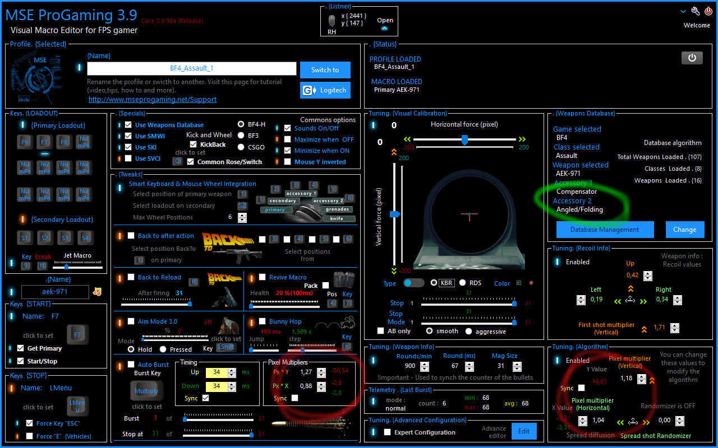Image resolution: width=718 pixels, height=448 pixels.
Task: Click the Change weapon button
Action: pos(685,230)
